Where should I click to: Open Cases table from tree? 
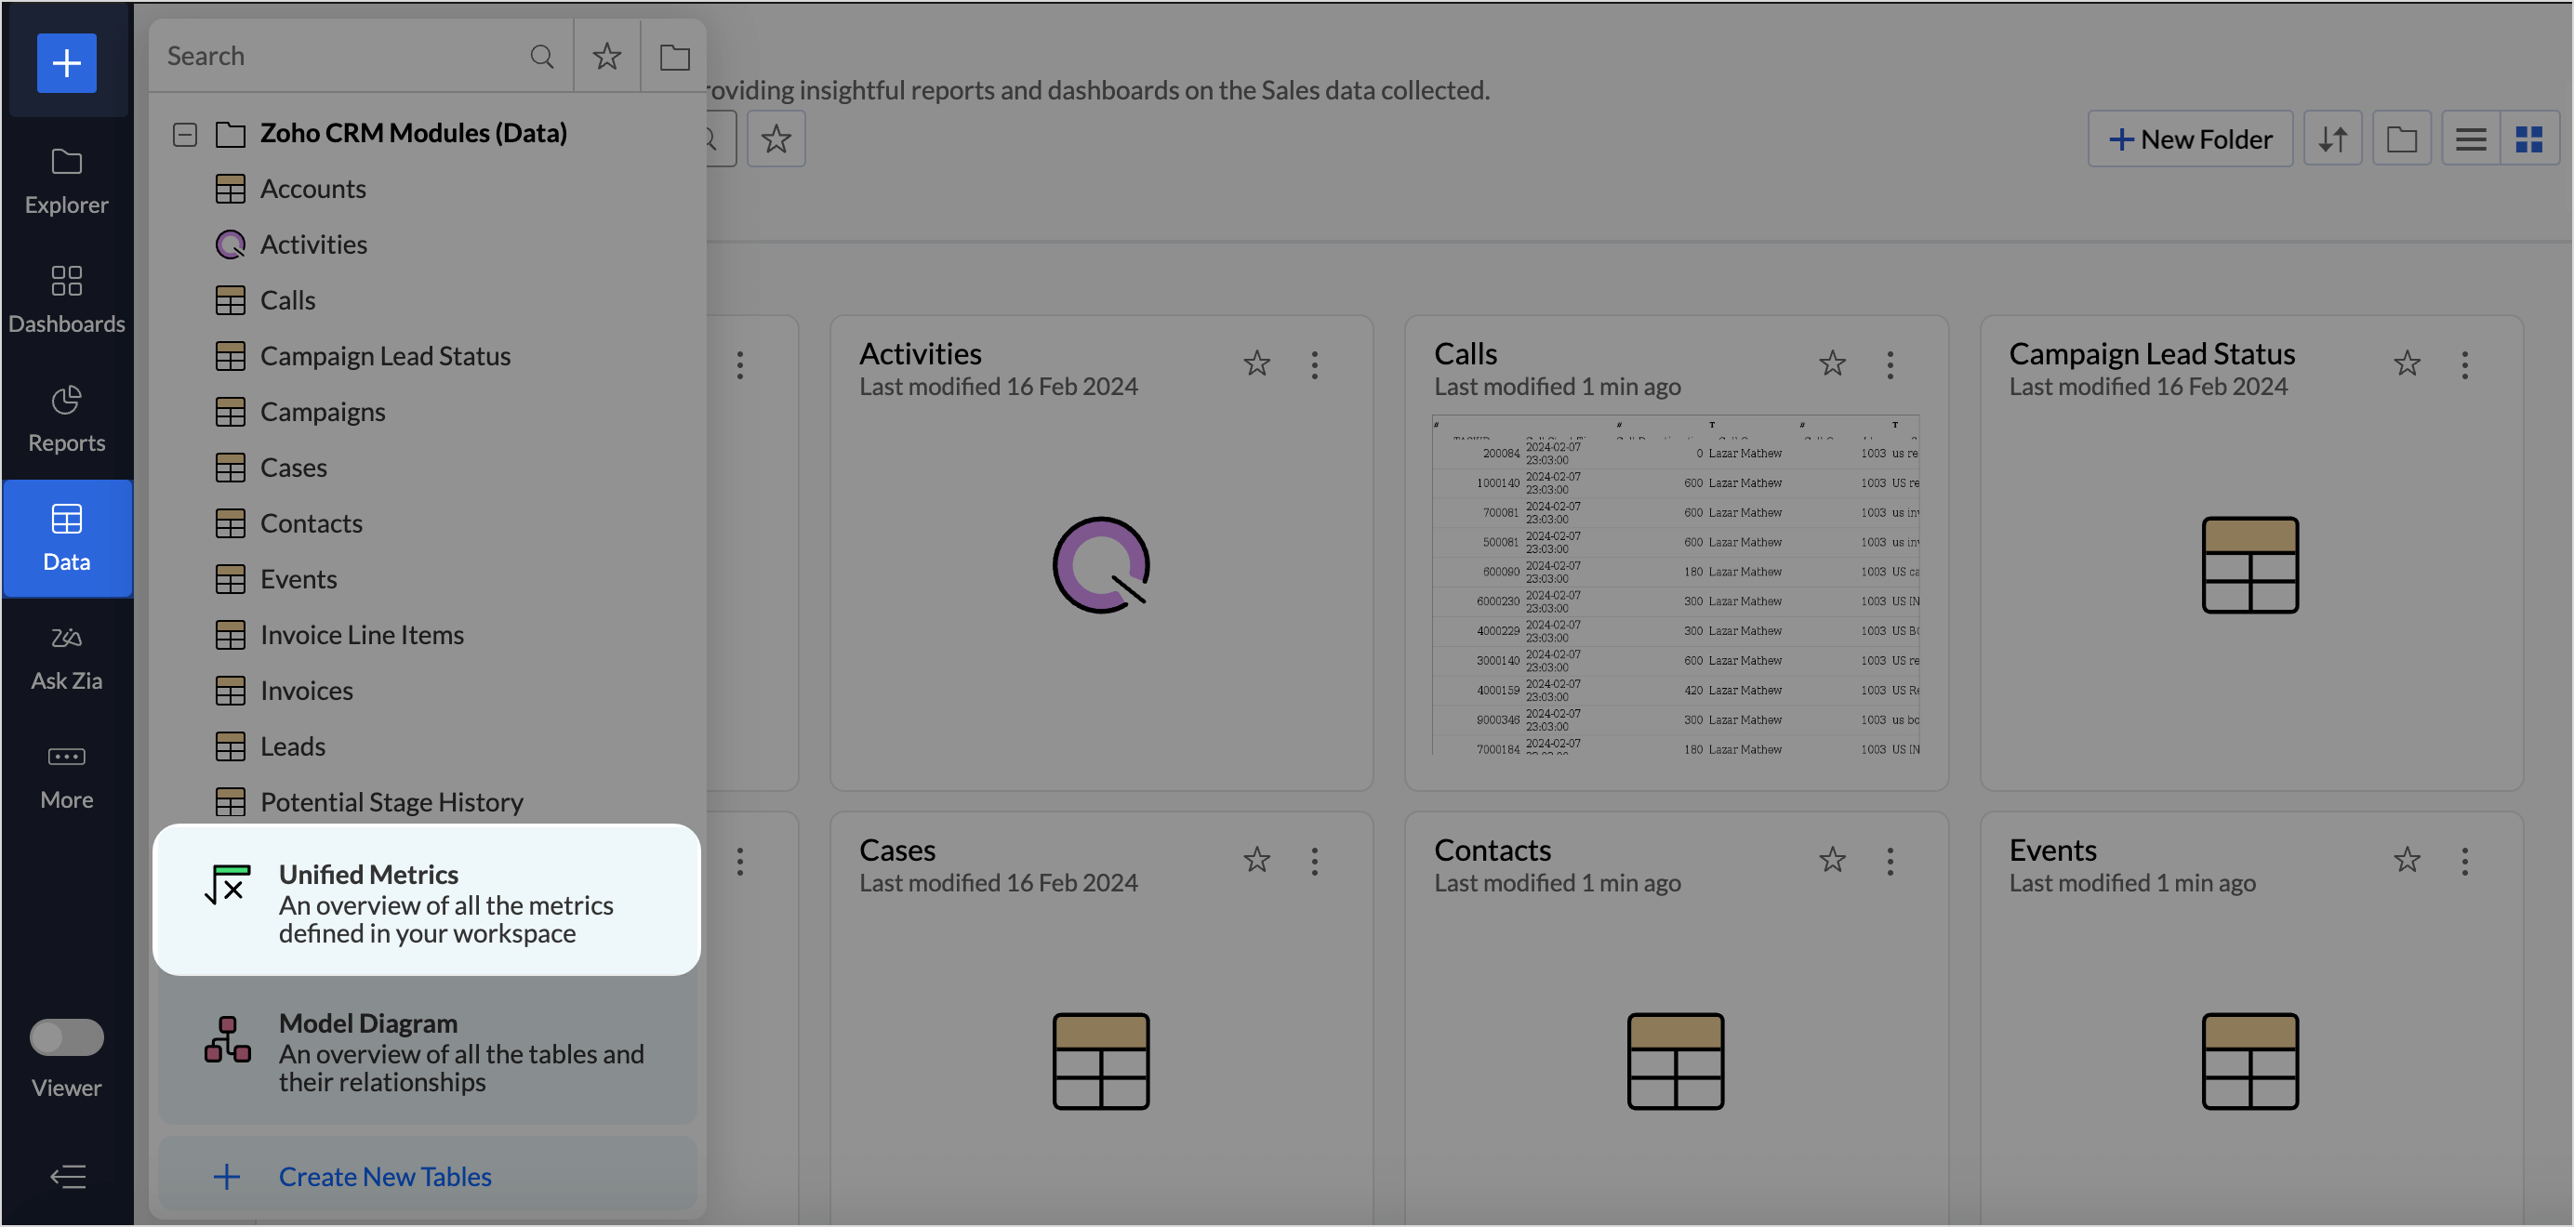[293, 468]
